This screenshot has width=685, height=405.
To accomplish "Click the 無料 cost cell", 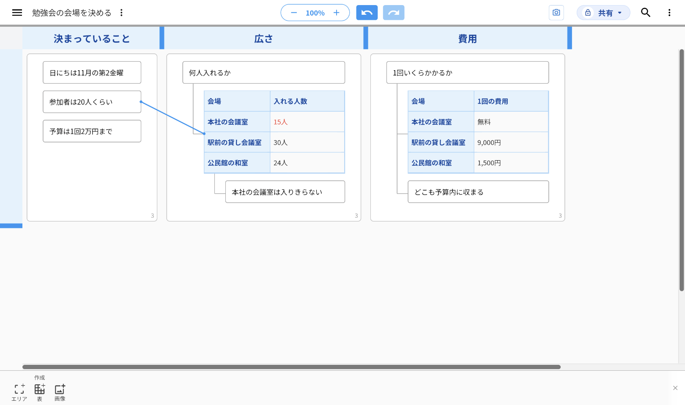I will (511, 122).
